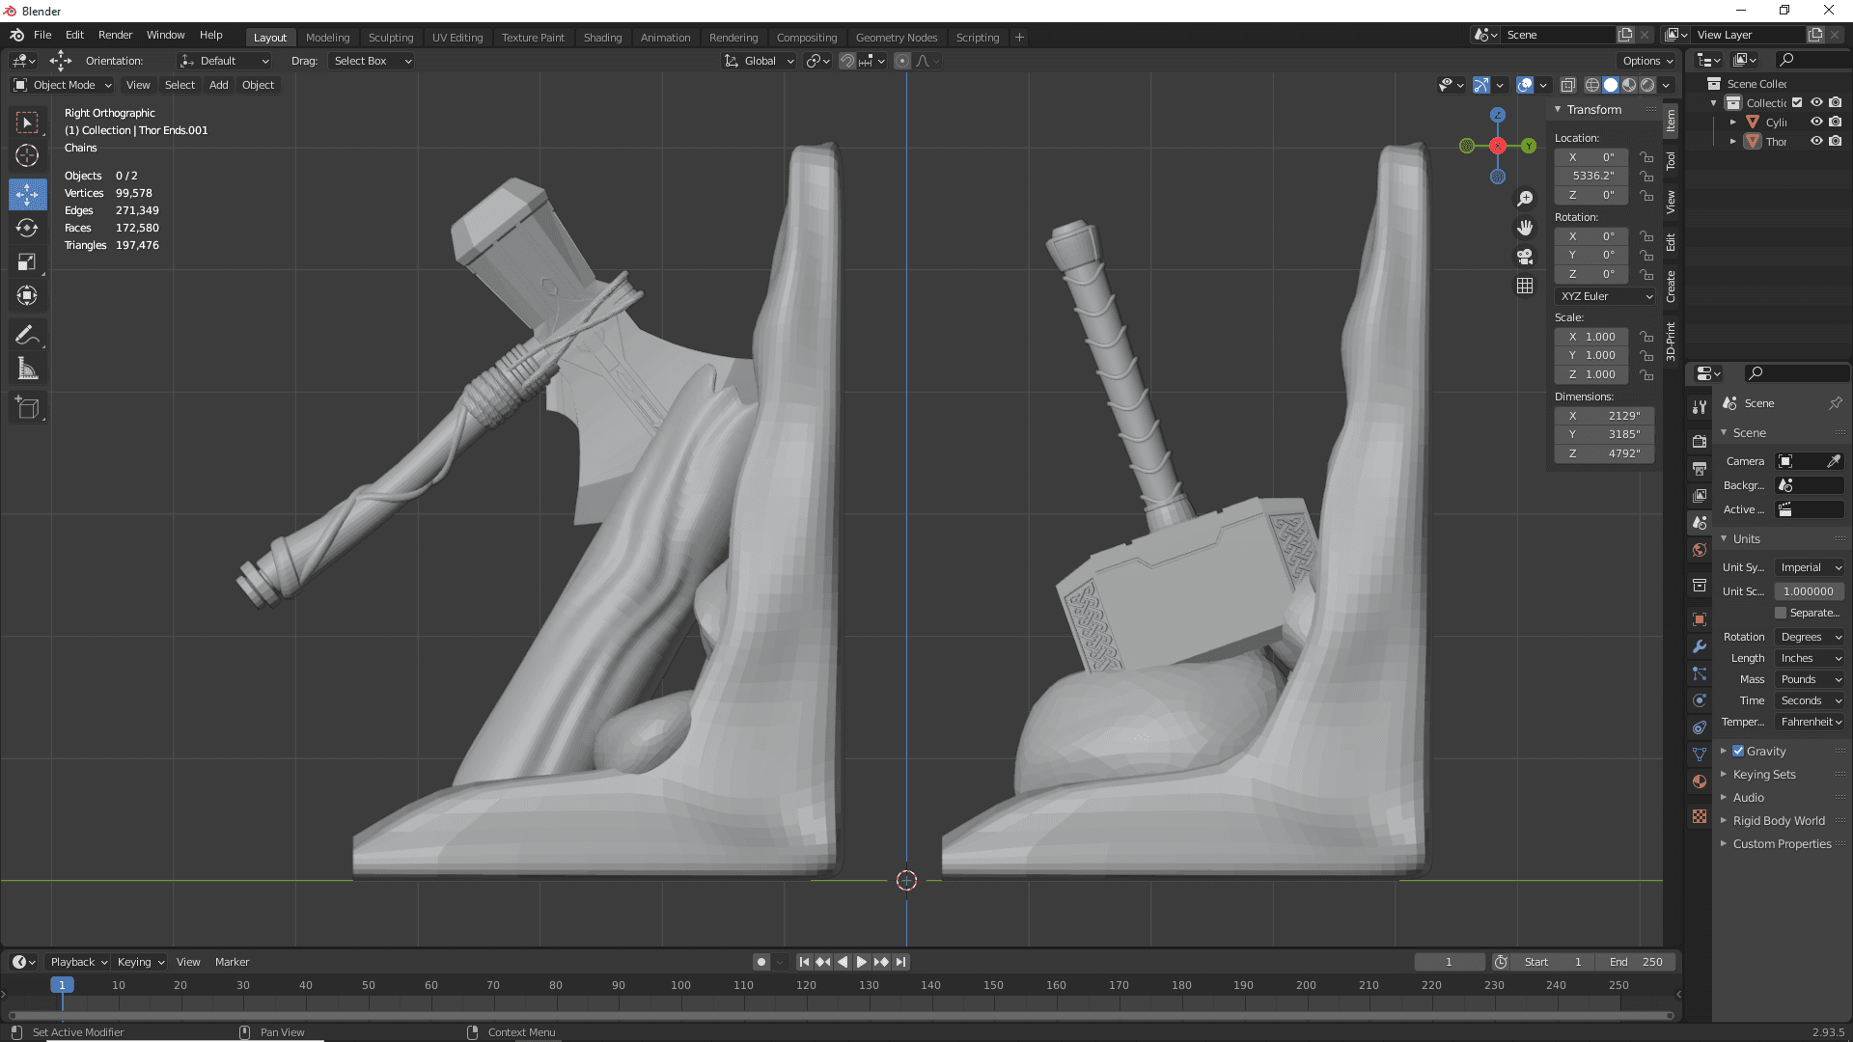1853x1042 pixels.
Task: Expand the Thor object in outliner
Action: pos(1733,141)
